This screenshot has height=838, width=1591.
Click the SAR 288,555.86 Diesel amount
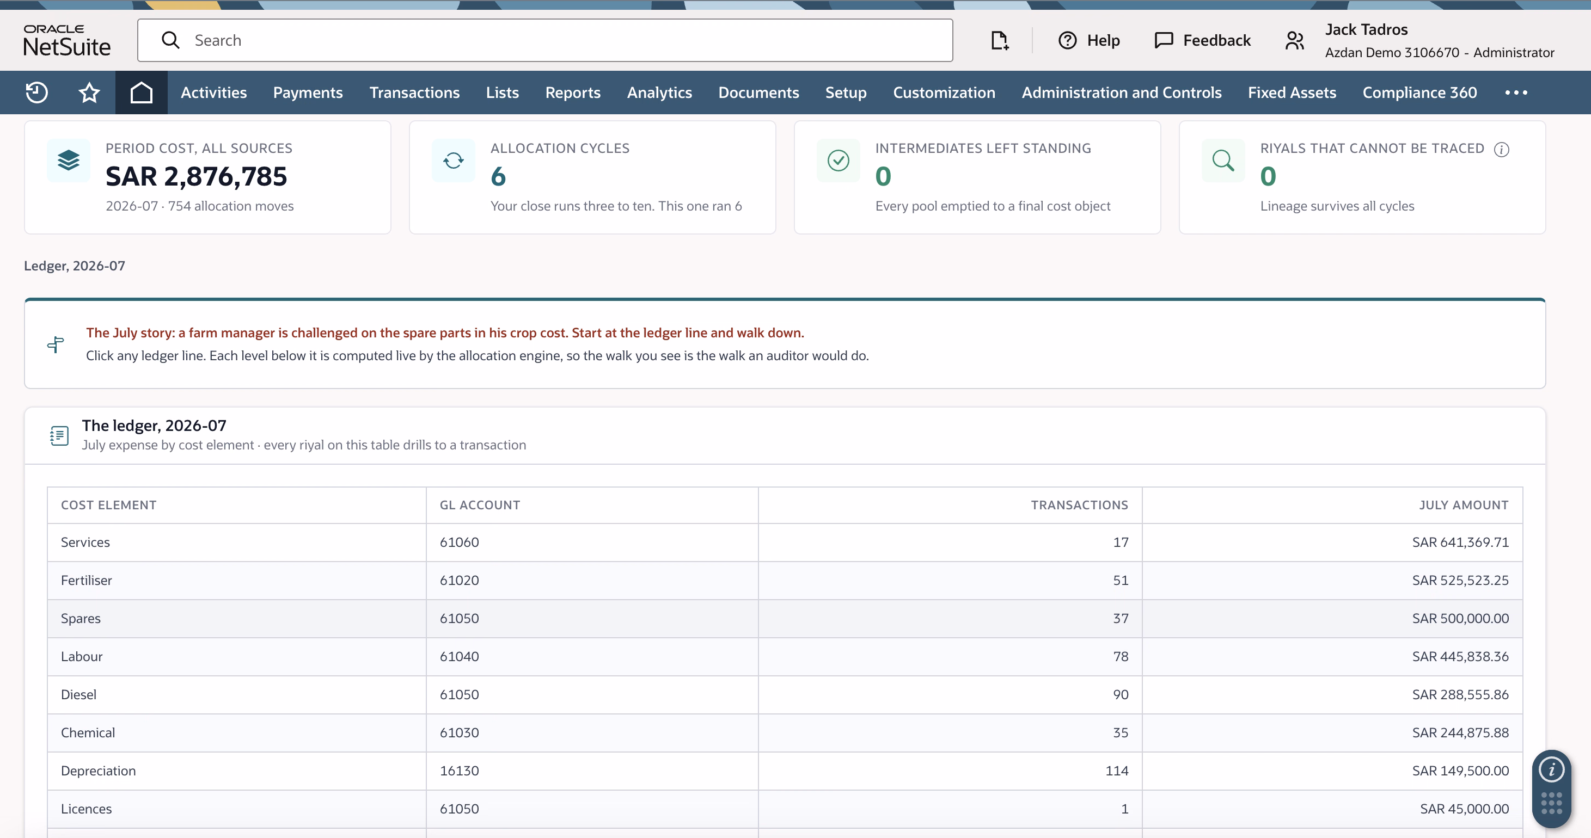[x=1460, y=695]
